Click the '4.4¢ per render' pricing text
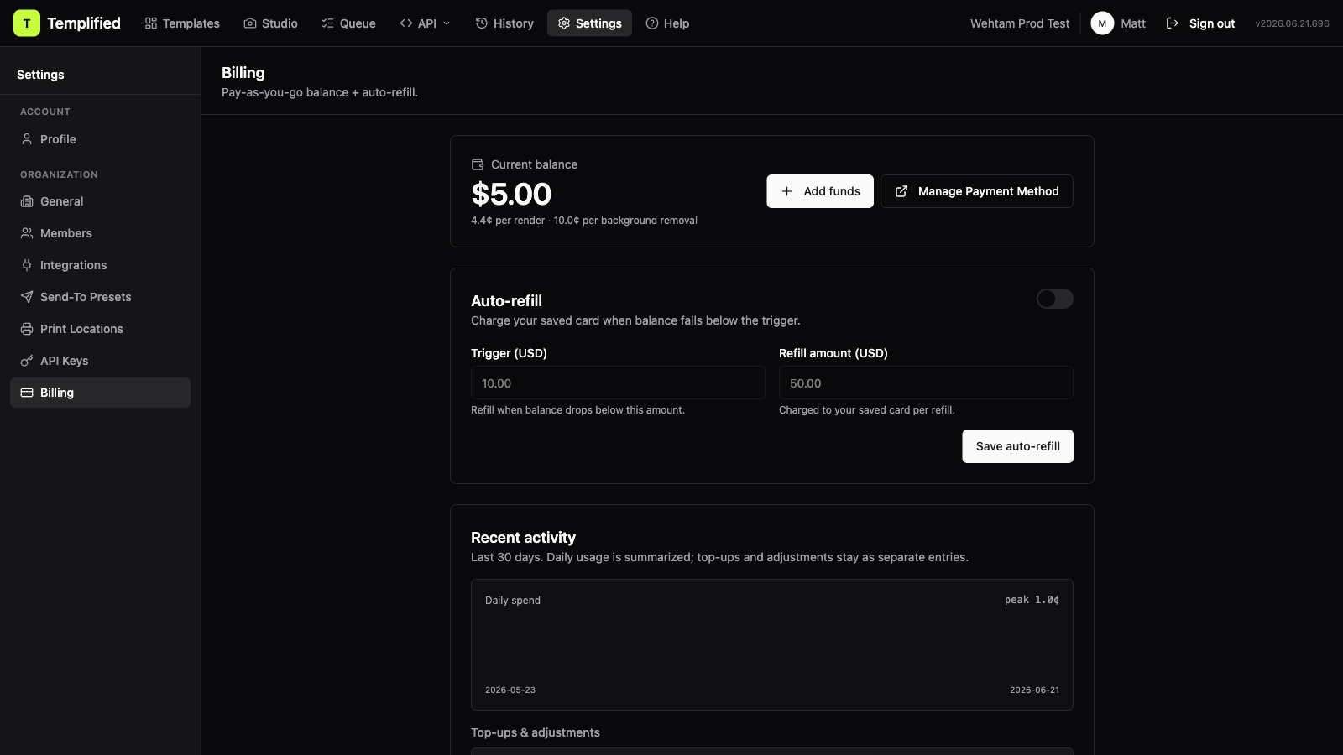Screen dimensions: 1343x755 point(508,221)
